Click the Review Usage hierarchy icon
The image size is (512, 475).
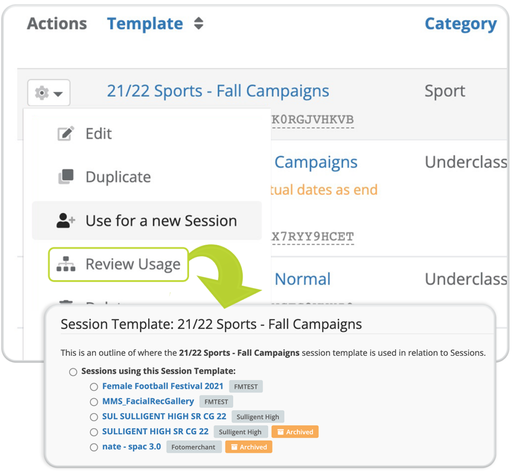click(65, 264)
